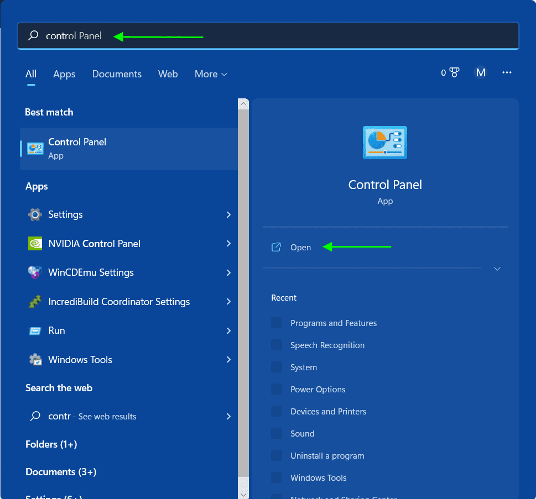The width and height of the screenshot is (536, 499).
Task: Switch to the Apps filter tab
Action: tap(64, 74)
